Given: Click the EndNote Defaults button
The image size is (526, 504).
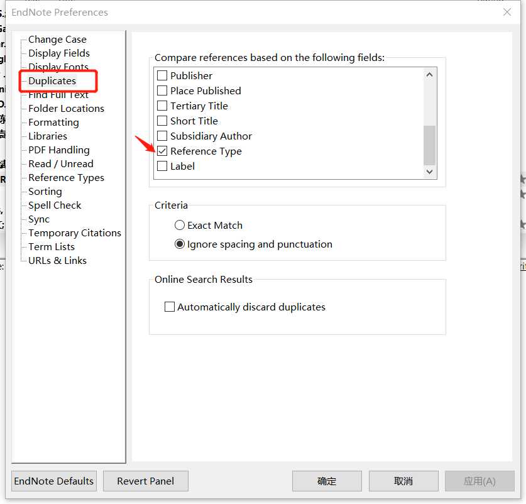Looking at the screenshot, I should click(x=54, y=481).
